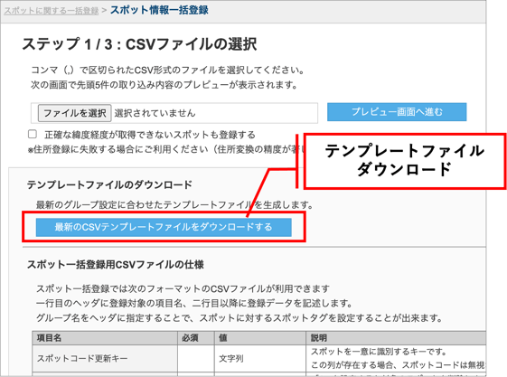Click the スポット情報一括登録 breadcrumb title
The width and height of the screenshot is (507, 377).
point(159,10)
